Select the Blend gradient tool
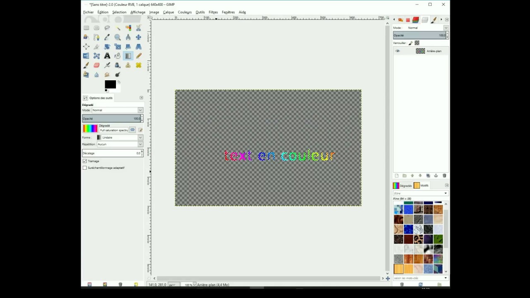The image size is (530, 298). pos(128,56)
